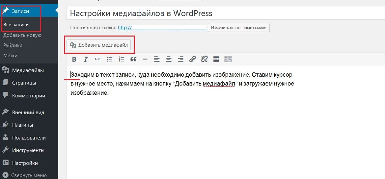Open Все записи in sidebar
Viewport: 385px width, 179px height.
click(x=16, y=25)
